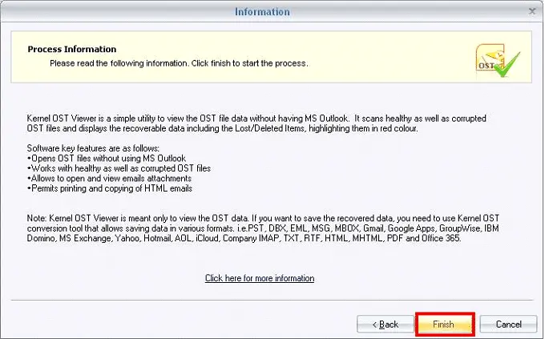
Task: Close the Information window with the X
Action: (532, 11)
